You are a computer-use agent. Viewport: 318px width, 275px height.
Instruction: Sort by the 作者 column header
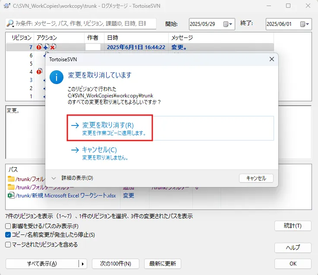click(x=94, y=37)
